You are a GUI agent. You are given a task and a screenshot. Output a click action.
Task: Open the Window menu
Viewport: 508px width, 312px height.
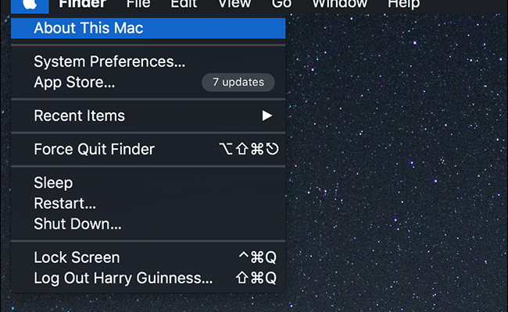click(339, 4)
